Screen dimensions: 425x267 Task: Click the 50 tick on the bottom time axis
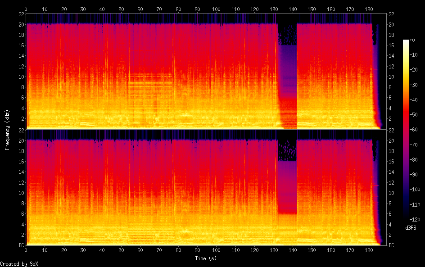click(x=121, y=250)
